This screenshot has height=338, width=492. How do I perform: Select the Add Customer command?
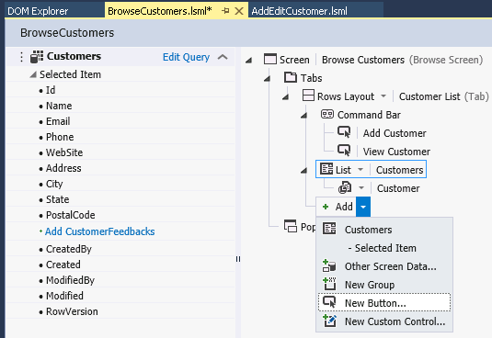point(395,133)
